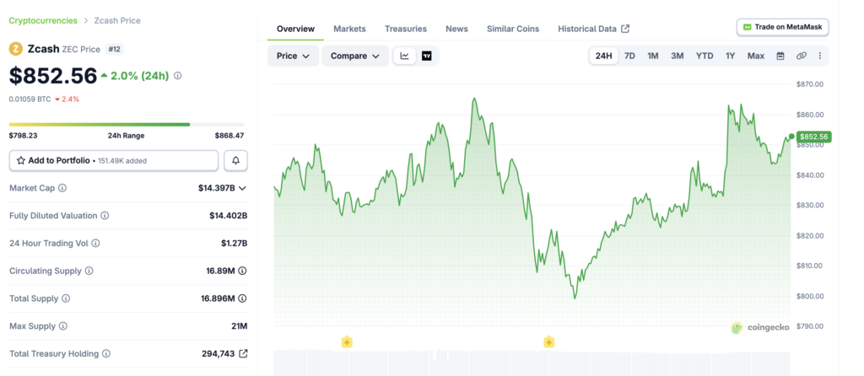This screenshot has width=864, height=376.
Task: Open chart more options kebab menu
Action: (x=820, y=56)
